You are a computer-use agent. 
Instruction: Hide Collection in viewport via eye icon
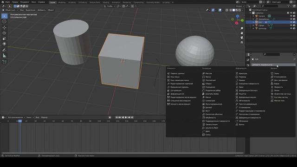(291, 13)
